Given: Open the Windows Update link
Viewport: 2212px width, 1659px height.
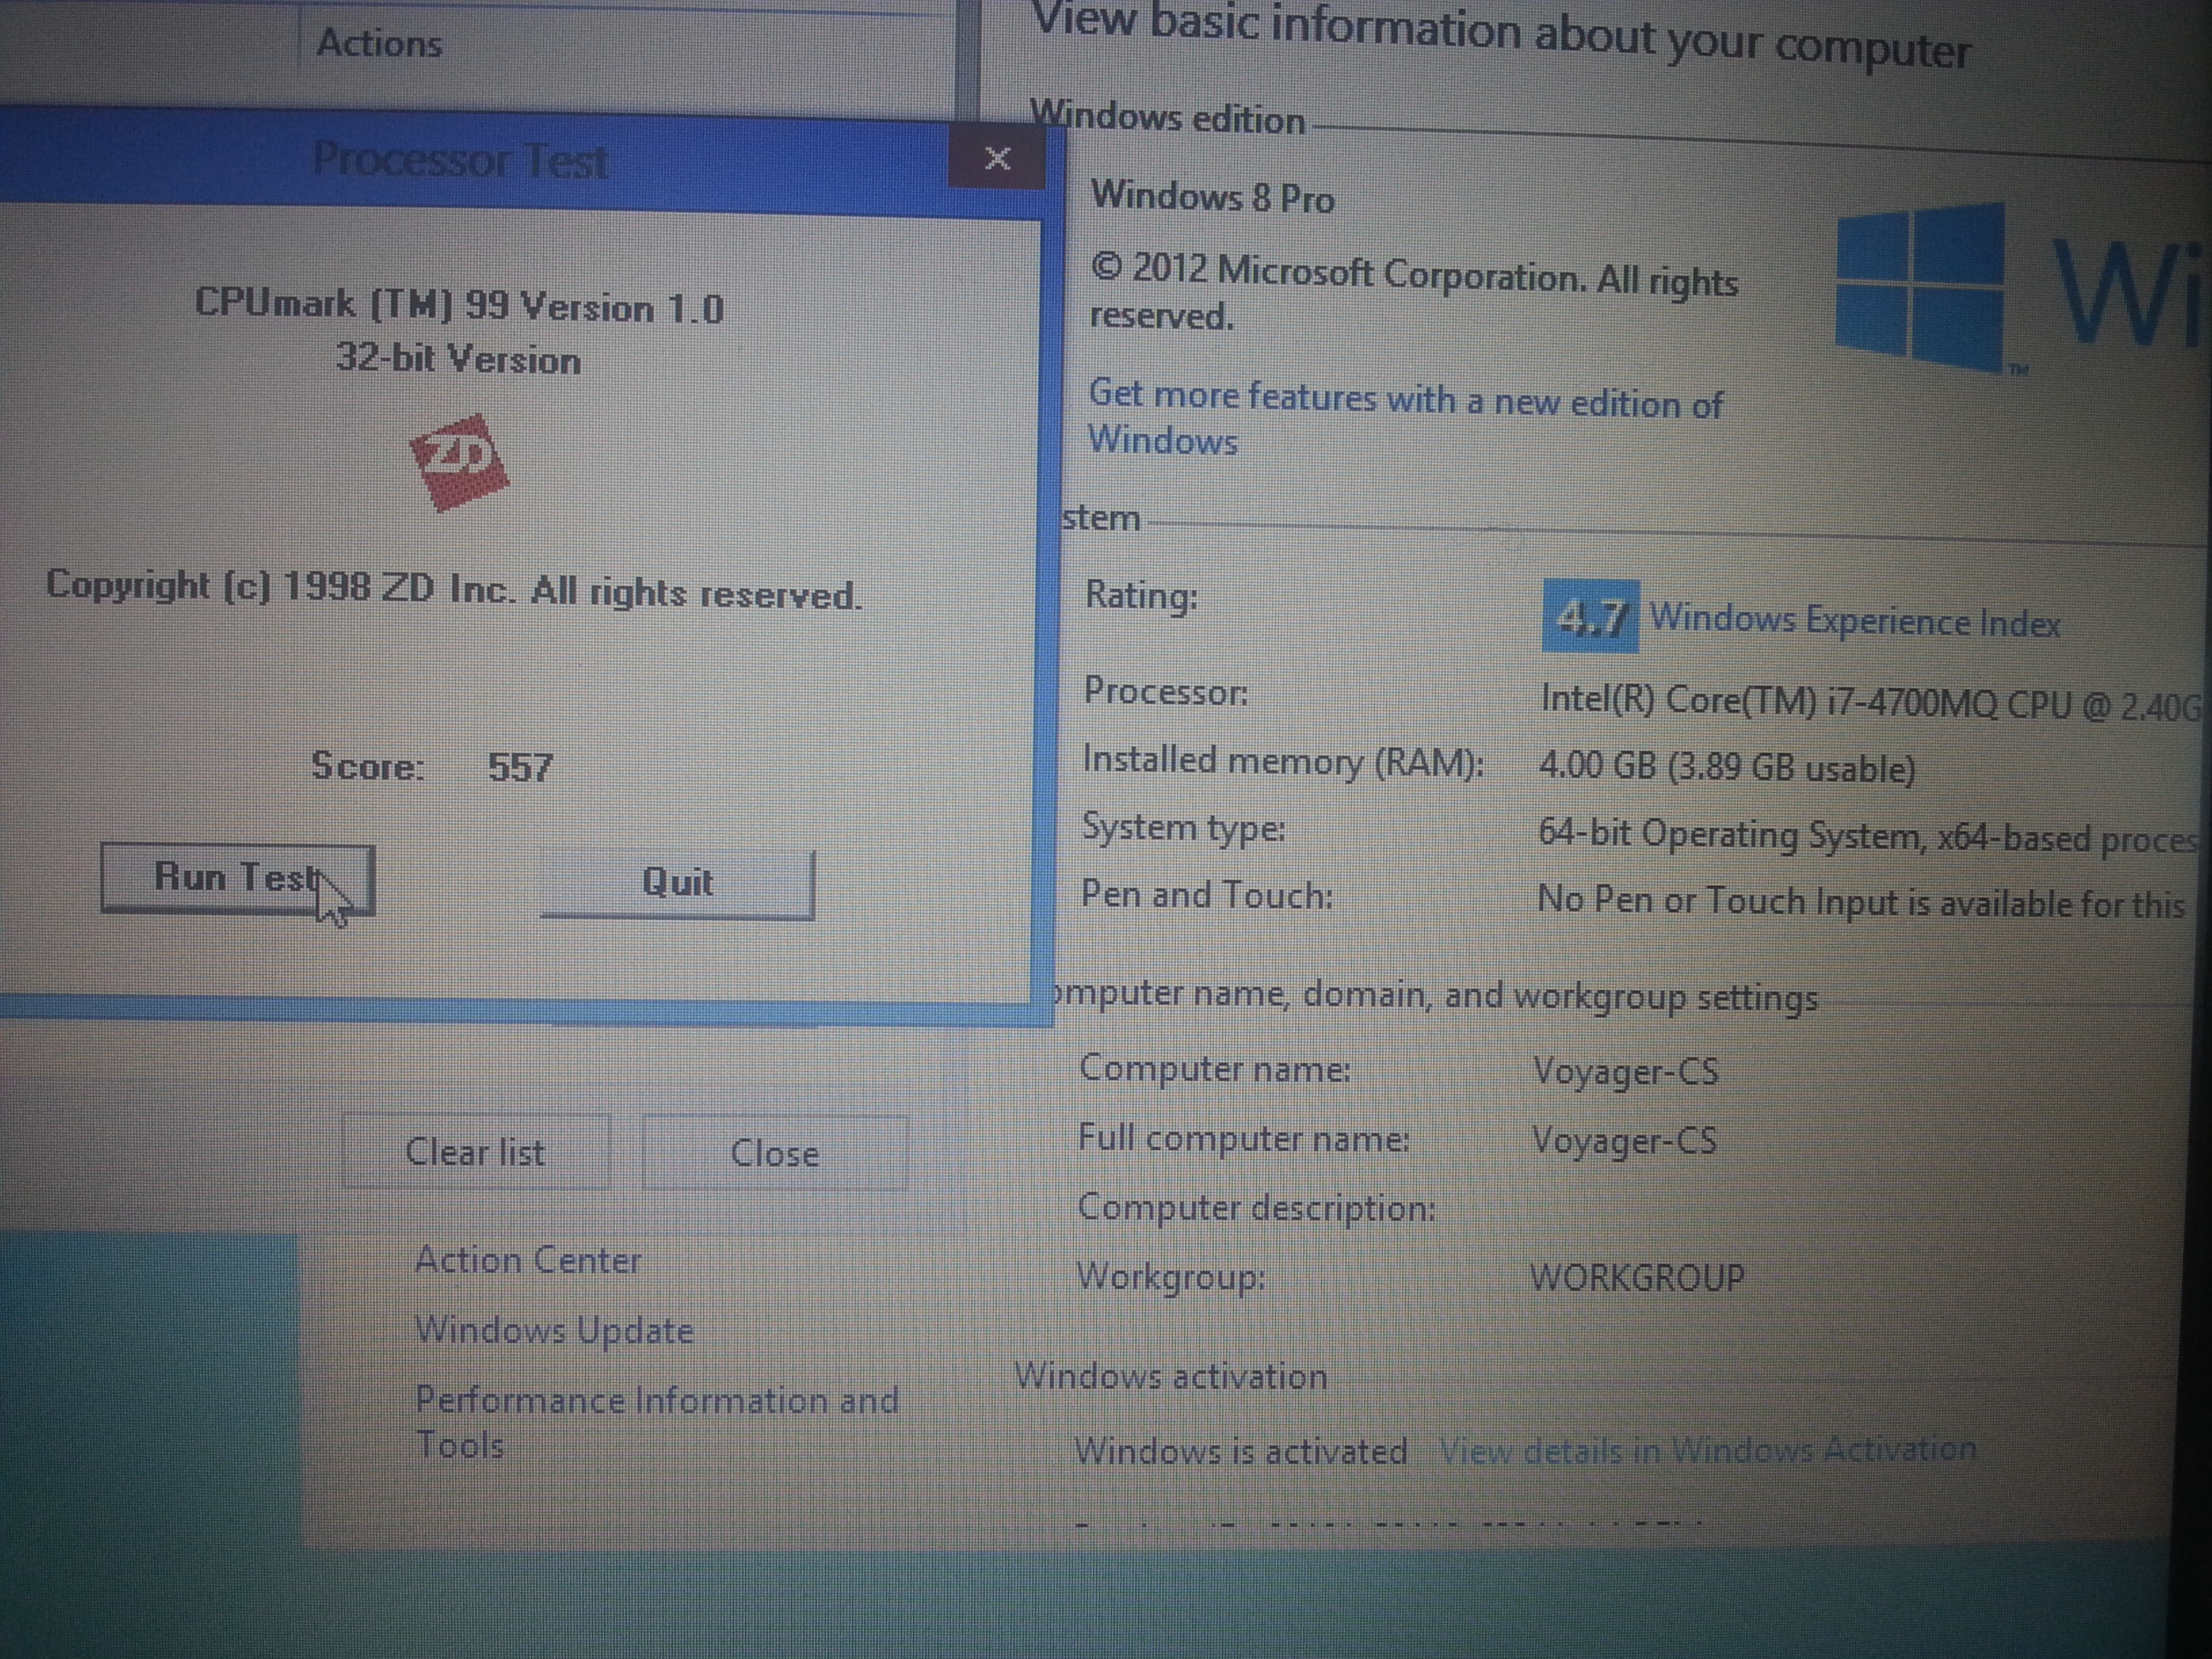Looking at the screenshot, I should click(x=554, y=1330).
